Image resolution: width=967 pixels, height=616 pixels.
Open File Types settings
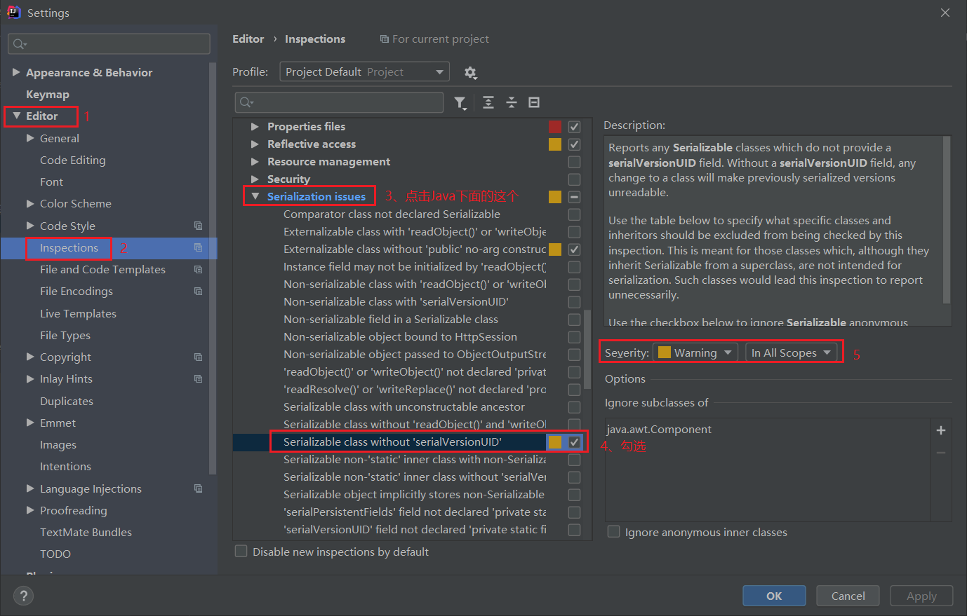click(x=65, y=335)
